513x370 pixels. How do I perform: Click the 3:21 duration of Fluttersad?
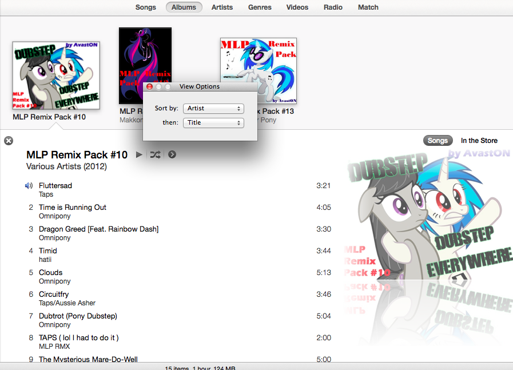(x=323, y=185)
